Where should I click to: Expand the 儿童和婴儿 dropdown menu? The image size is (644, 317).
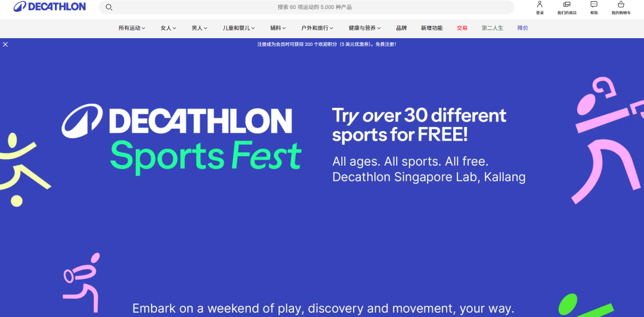coord(239,28)
